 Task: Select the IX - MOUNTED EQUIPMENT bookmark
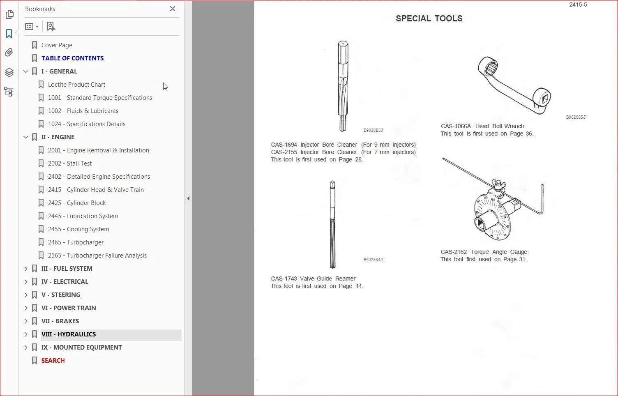pyautogui.click(x=82, y=348)
